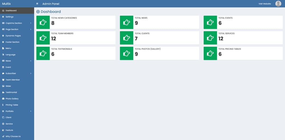
Task: Click the Total Clients thumbs-up icon
Action: click(x=127, y=38)
